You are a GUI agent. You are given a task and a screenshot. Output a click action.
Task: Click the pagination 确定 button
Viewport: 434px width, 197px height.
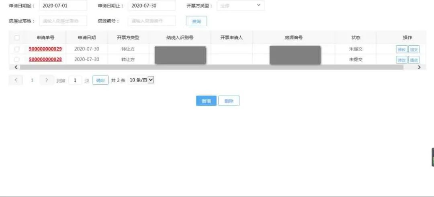click(x=100, y=80)
